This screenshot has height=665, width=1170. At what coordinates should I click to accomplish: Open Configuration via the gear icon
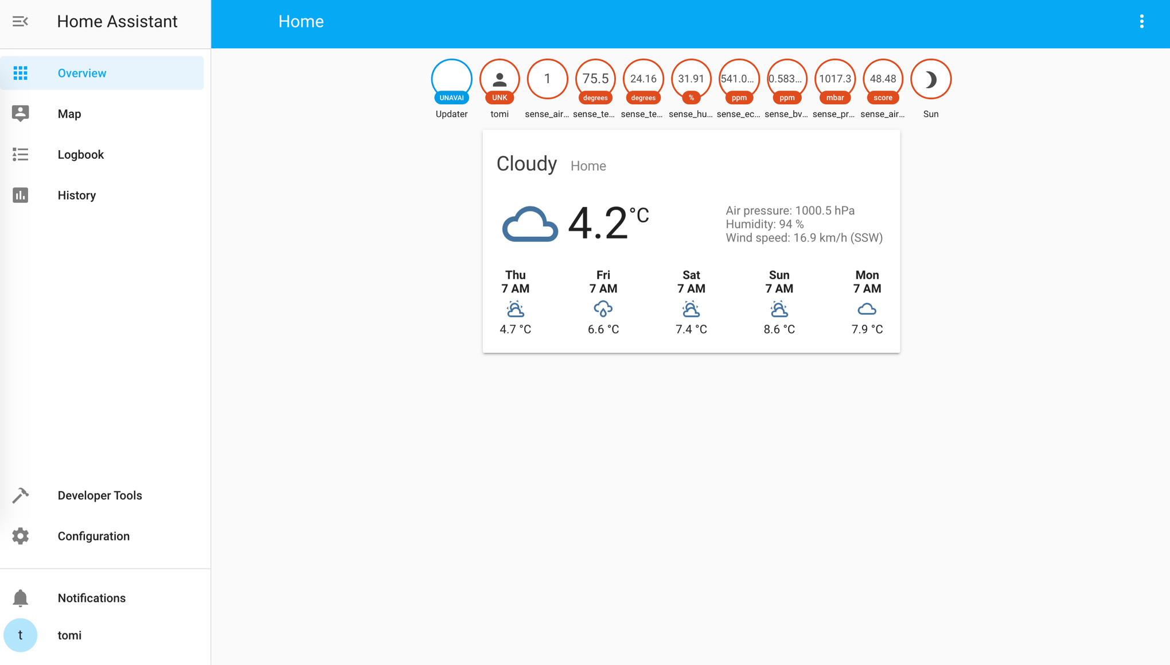(21, 535)
